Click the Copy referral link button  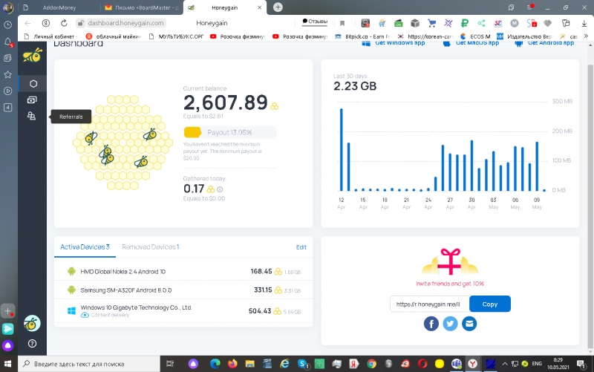(x=490, y=304)
